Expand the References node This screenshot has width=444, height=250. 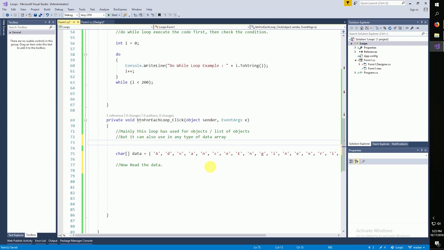click(355, 52)
